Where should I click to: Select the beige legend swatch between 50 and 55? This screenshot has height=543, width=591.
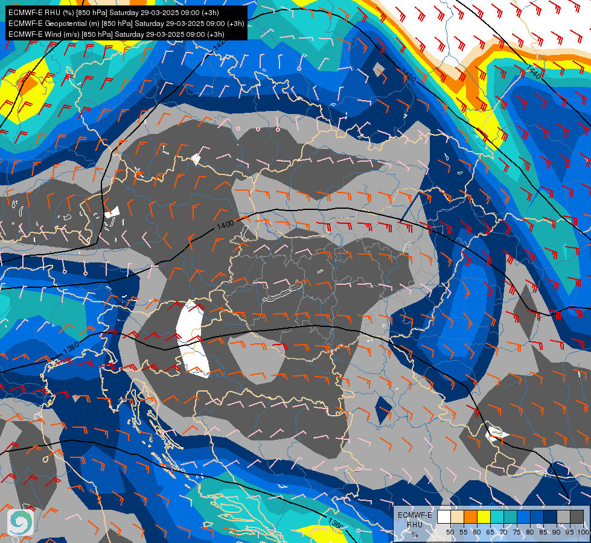pyautogui.click(x=457, y=516)
